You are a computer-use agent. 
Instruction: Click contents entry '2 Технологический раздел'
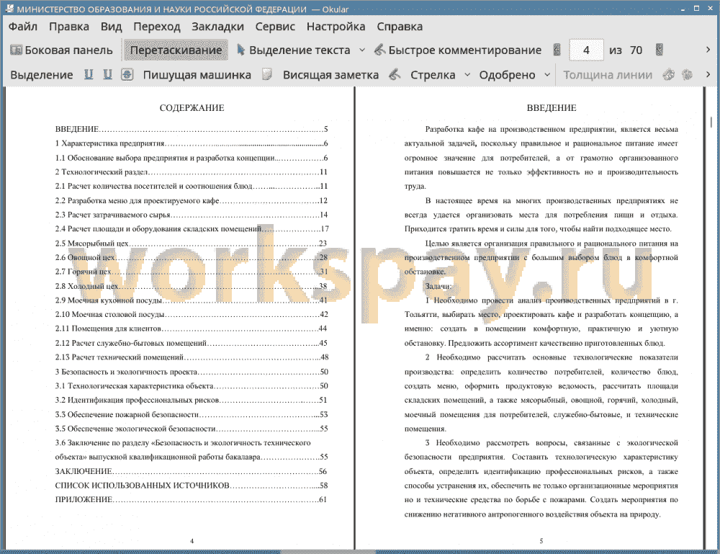191,172
